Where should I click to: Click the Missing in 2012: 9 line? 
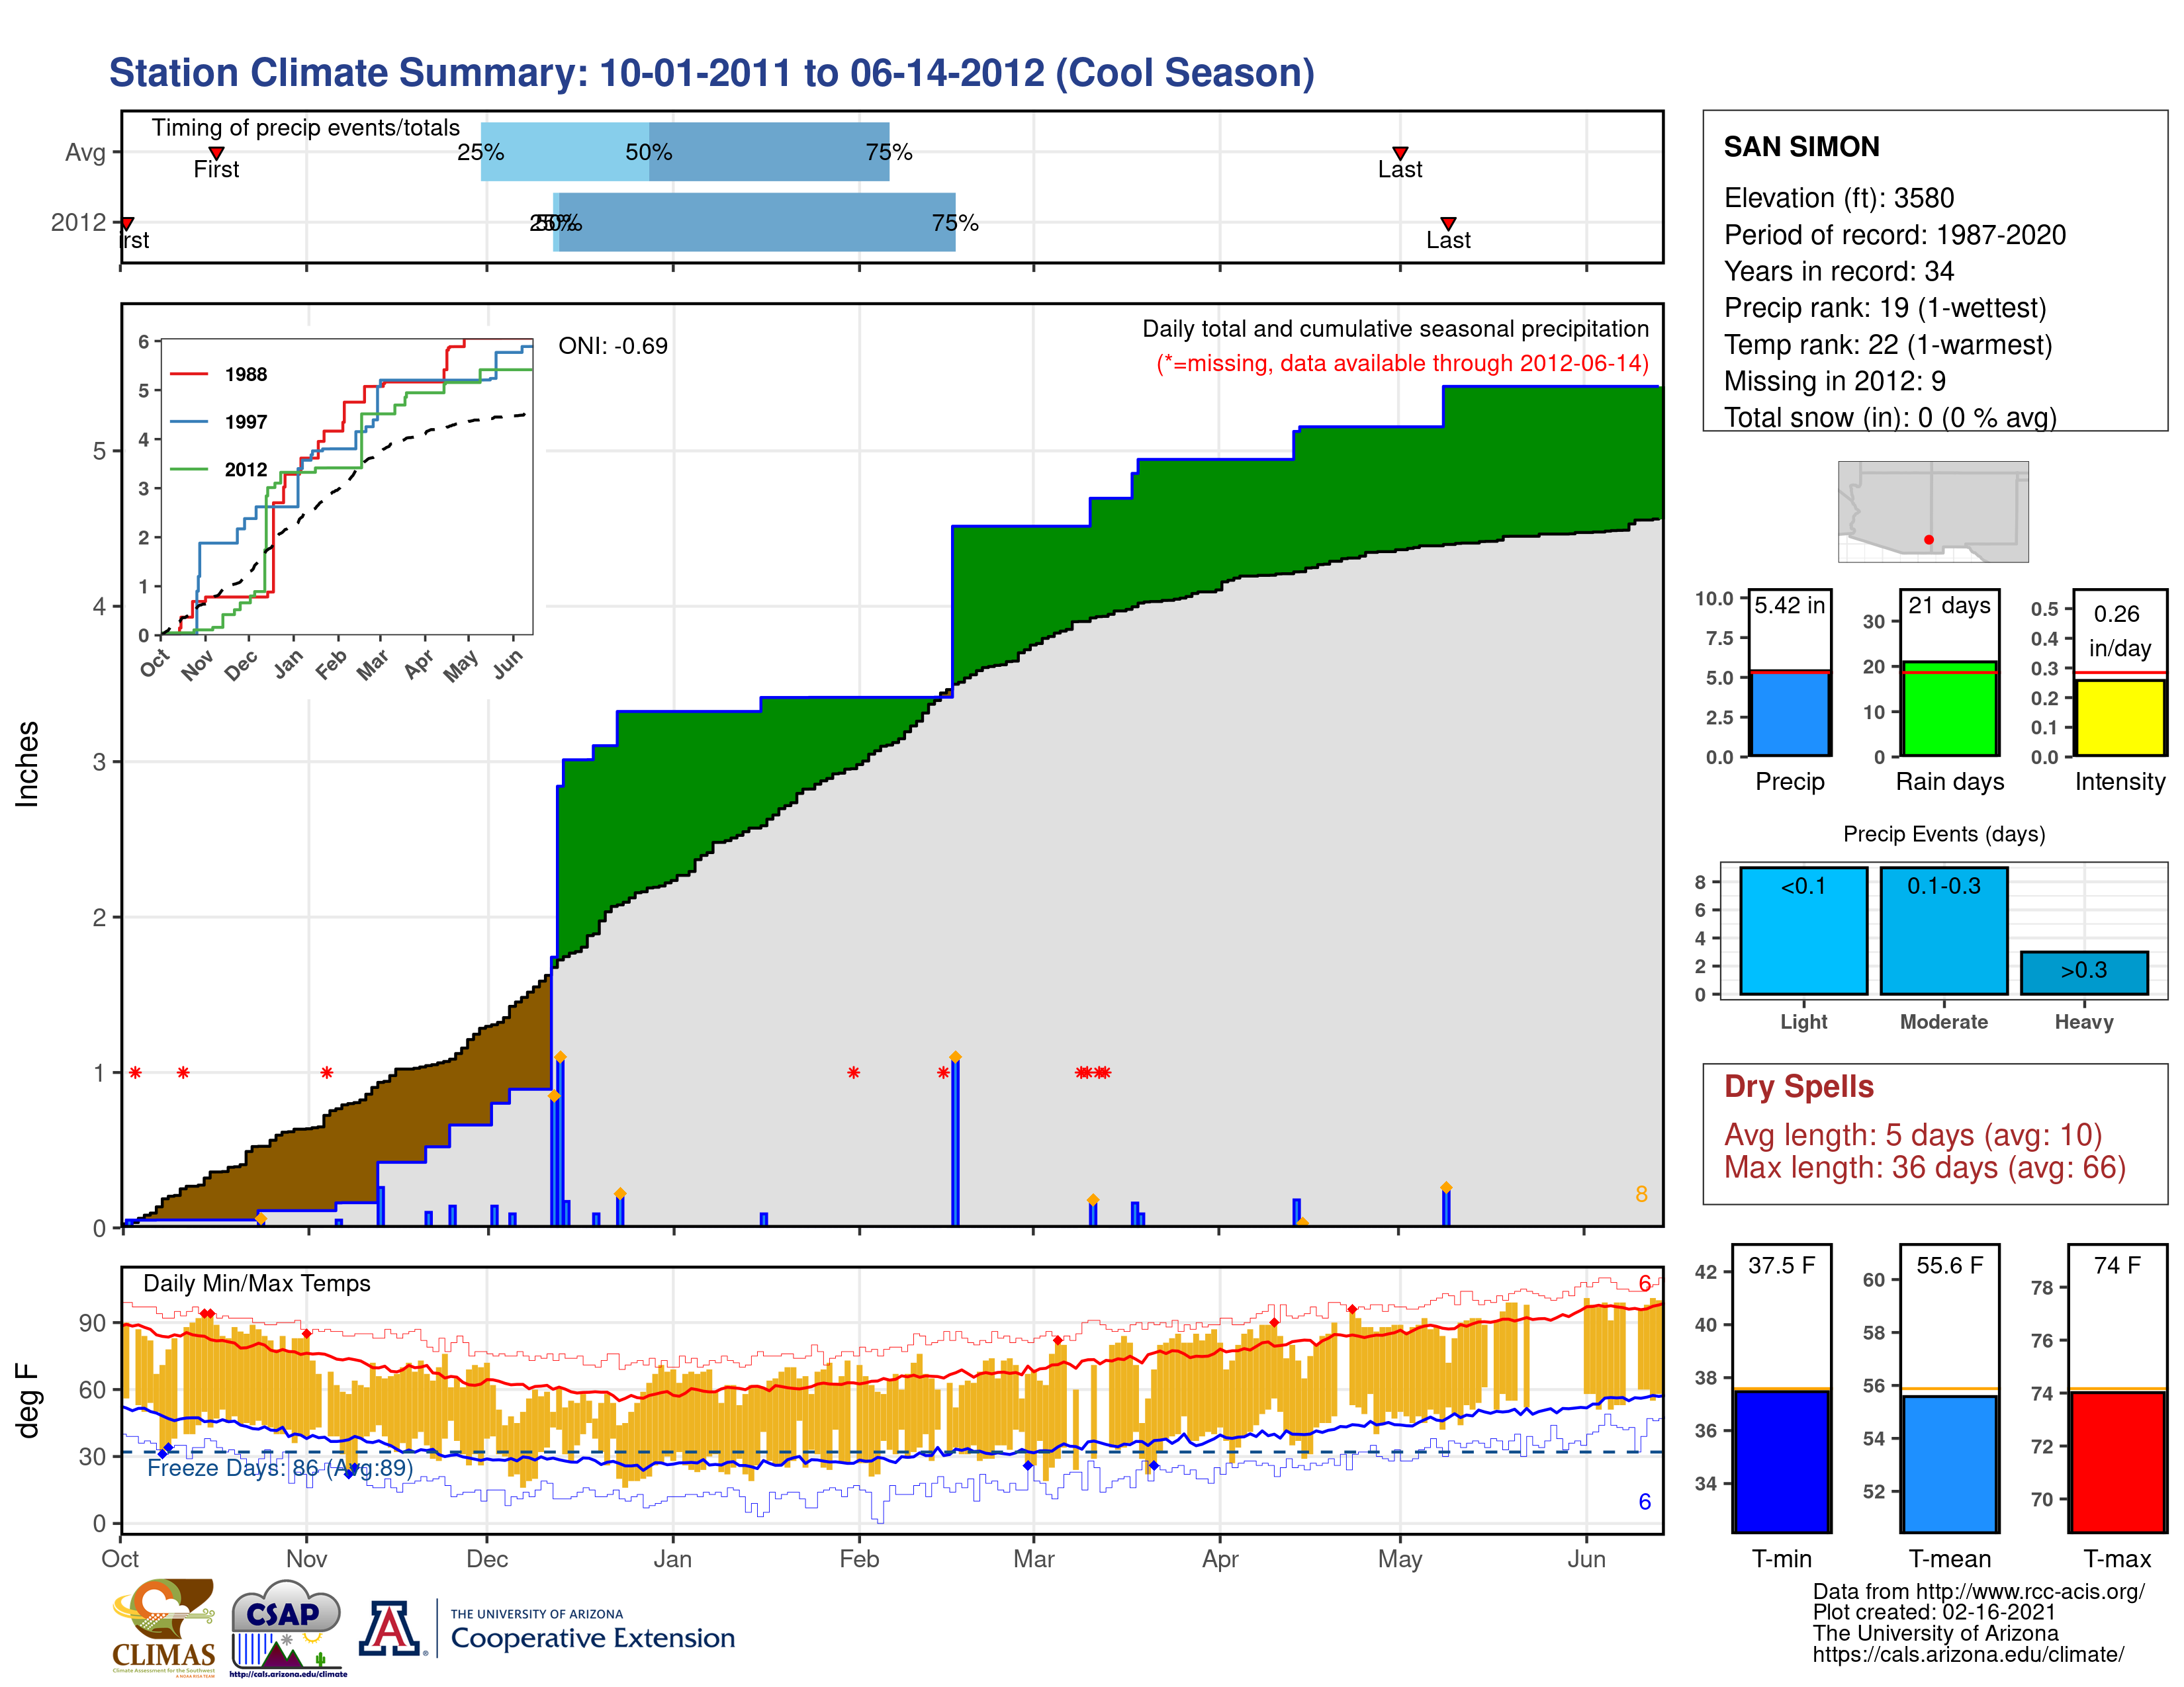[x=1835, y=381]
